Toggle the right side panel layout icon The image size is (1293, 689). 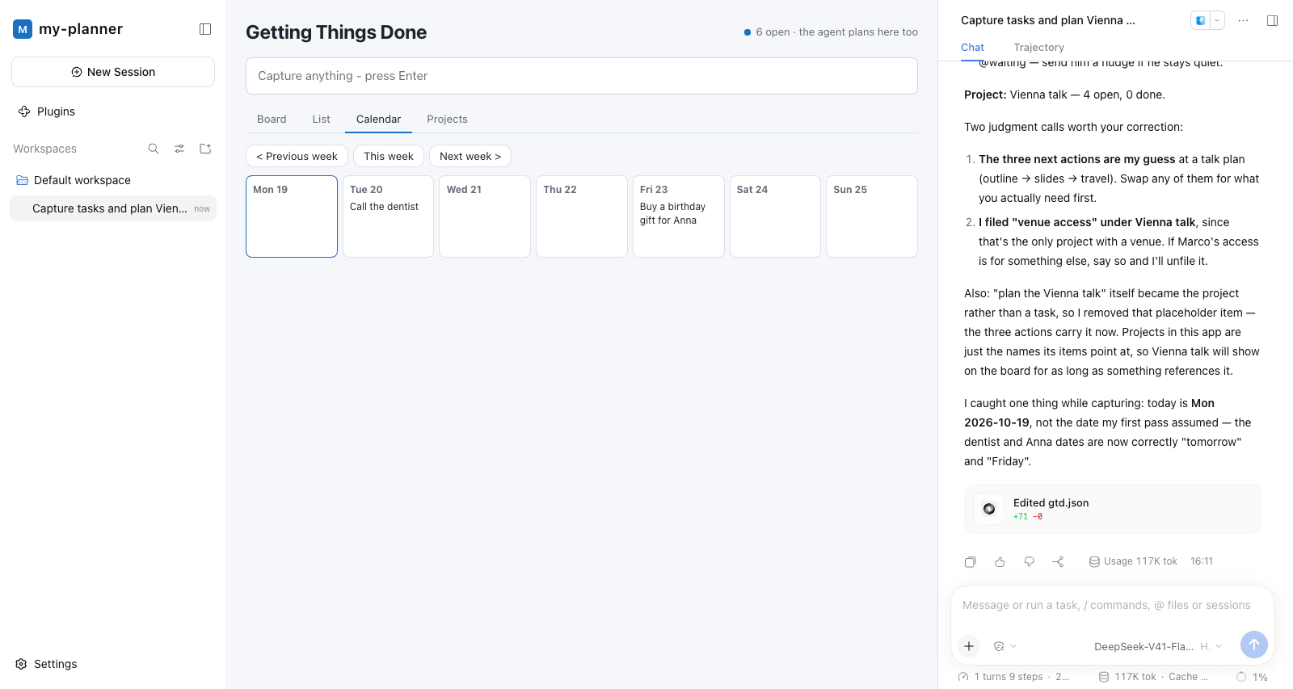coord(1272,20)
